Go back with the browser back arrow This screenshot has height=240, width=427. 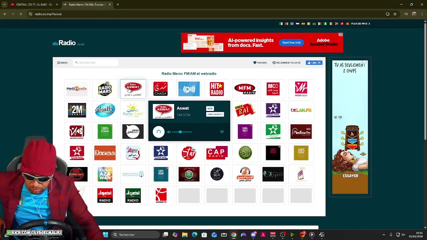[x=5, y=14]
